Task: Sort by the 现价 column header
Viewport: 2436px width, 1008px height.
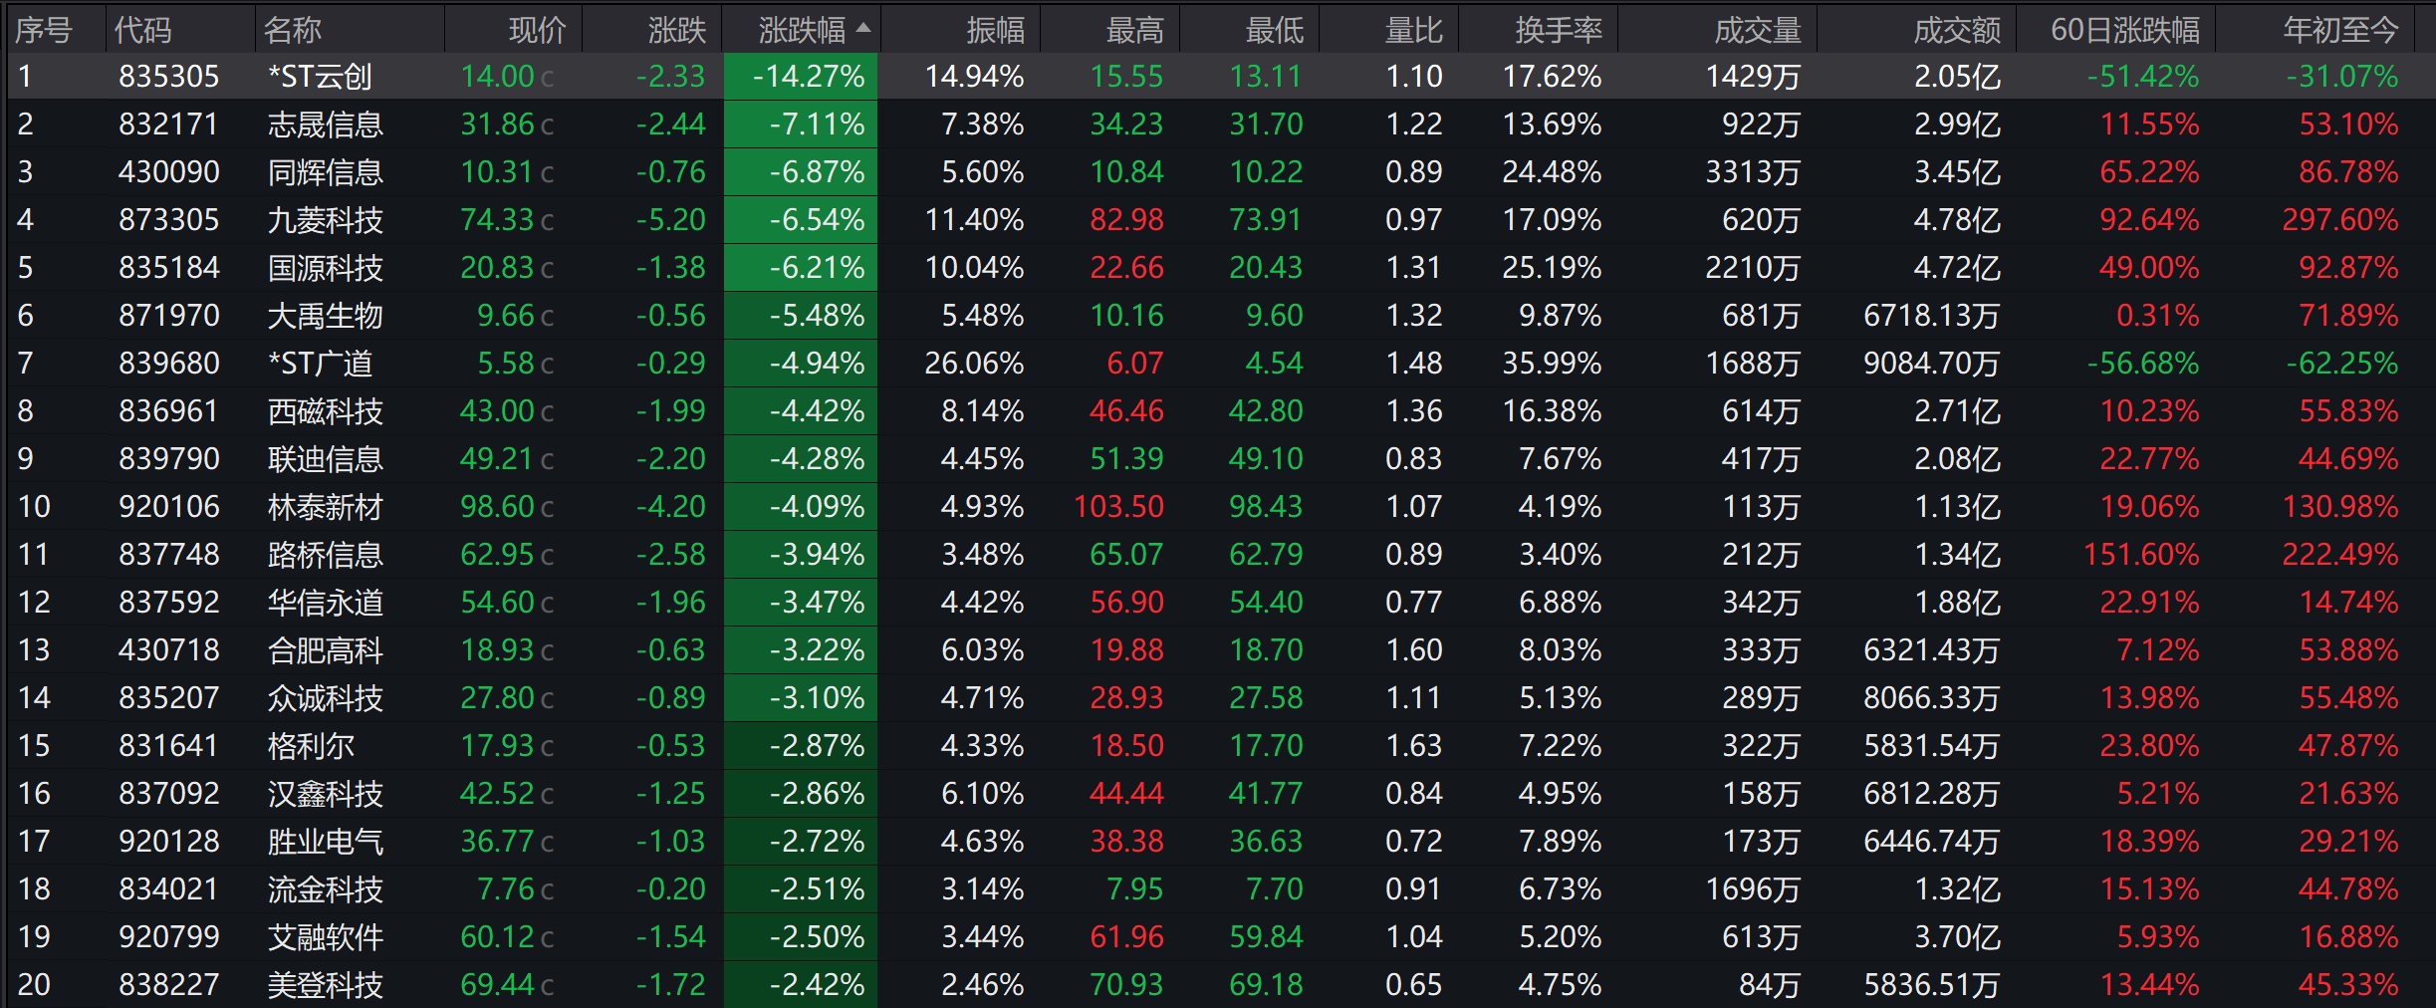Action: [x=537, y=31]
